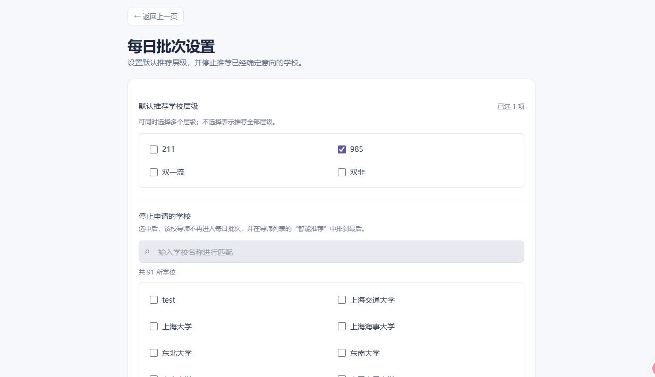Image resolution: width=655 pixels, height=377 pixels.
Task: Check the 上海大学 checkbox
Action: tap(154, 326)
